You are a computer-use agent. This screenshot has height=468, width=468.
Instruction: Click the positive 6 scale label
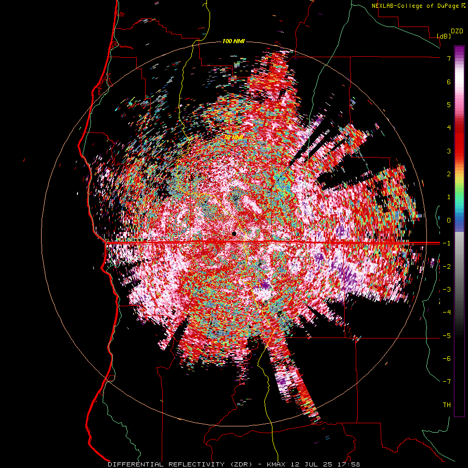tap(449, 82)
